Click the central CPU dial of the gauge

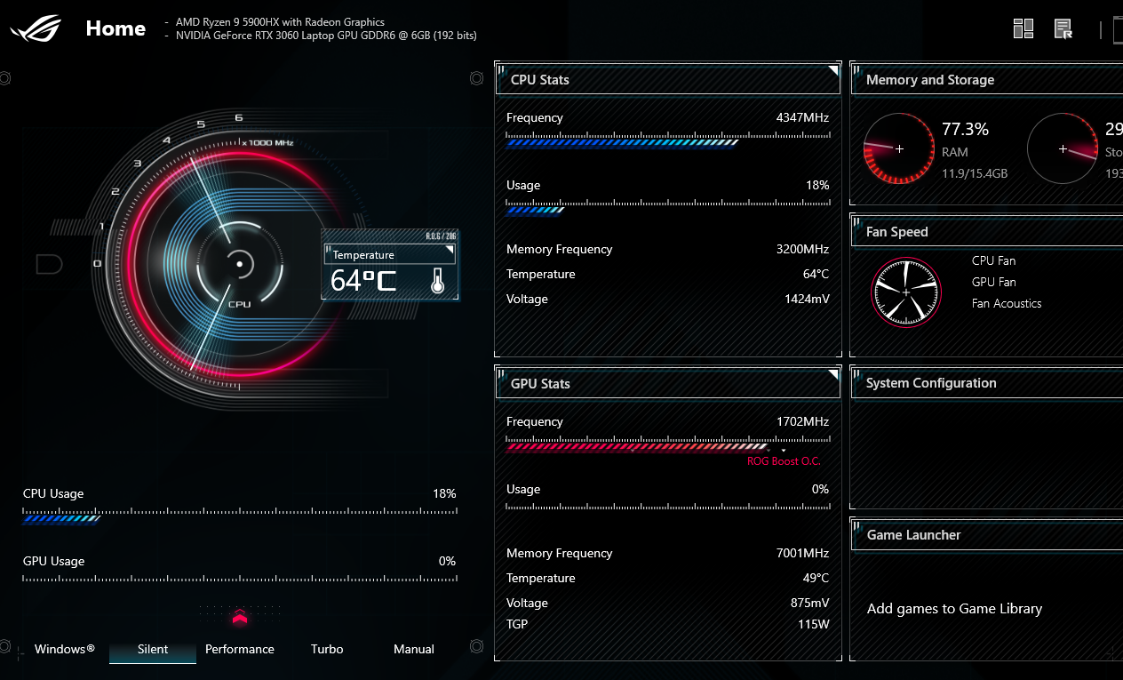[x=239, y=264]
